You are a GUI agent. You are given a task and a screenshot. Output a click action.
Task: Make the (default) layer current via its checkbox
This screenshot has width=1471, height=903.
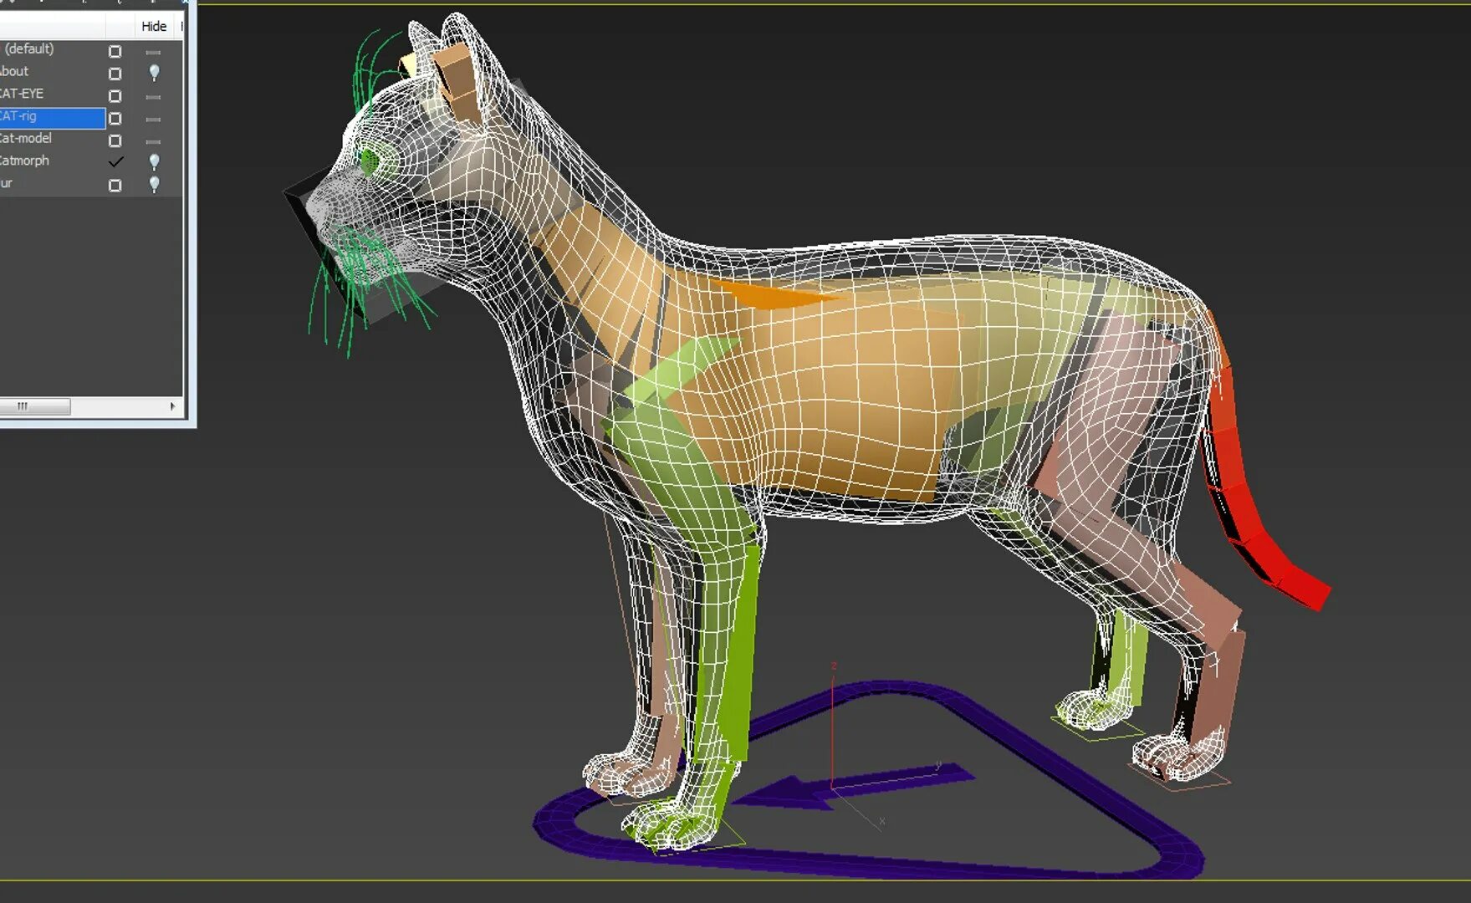[115, 52]
